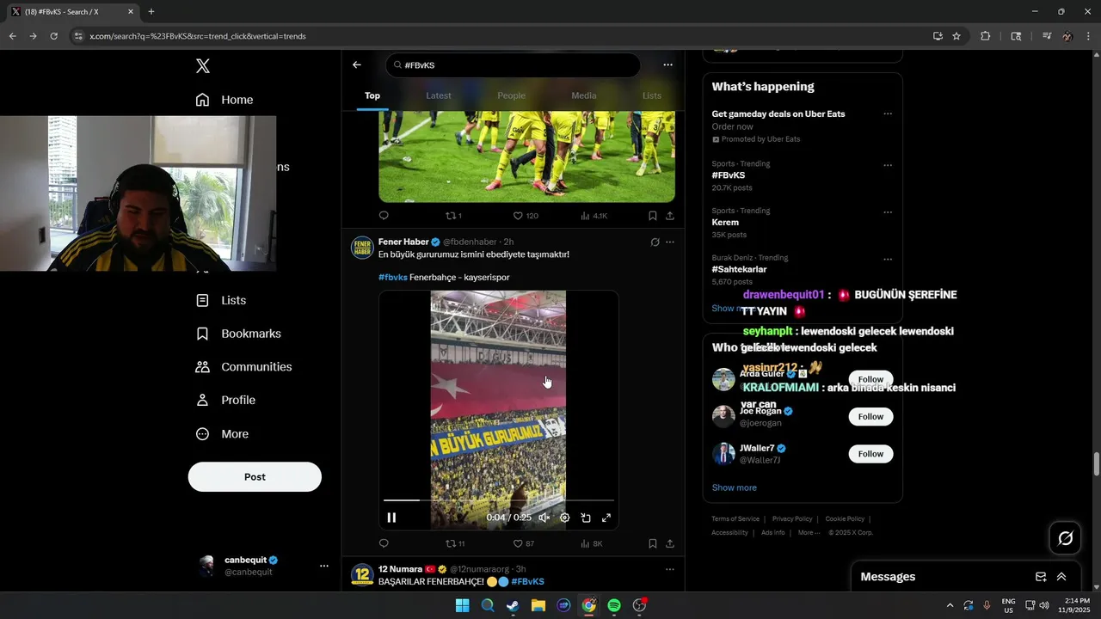Open Windows Start menu
Screen dimensions: 1101x619
click(x=462, y=605)
